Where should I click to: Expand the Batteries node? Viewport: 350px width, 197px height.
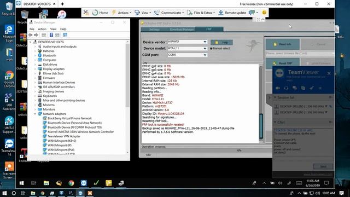click(x=35, y=51)
